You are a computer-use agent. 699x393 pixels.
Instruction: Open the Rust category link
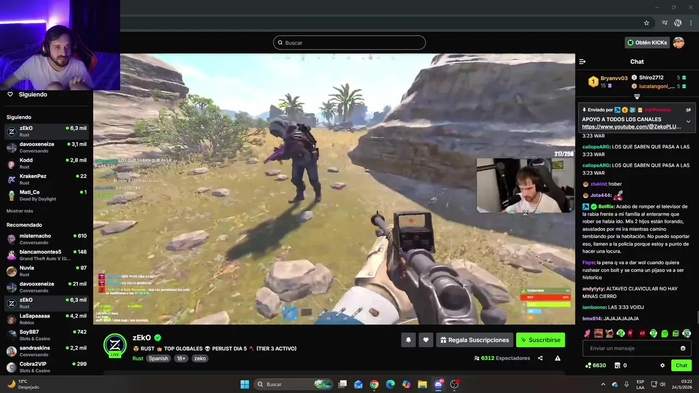pyautogui.click(x=138, y=359)
